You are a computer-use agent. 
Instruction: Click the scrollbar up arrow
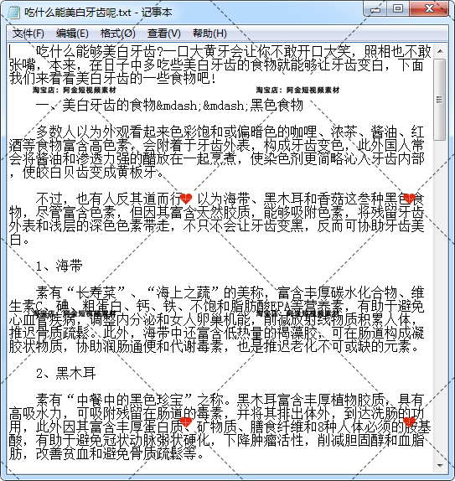(x=440, y=51)
